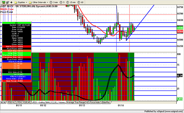Image resolution: width=184 pixels, height=113 pixels.
Task: Click the Force Index -27.06 row
Action: [16, 79]
